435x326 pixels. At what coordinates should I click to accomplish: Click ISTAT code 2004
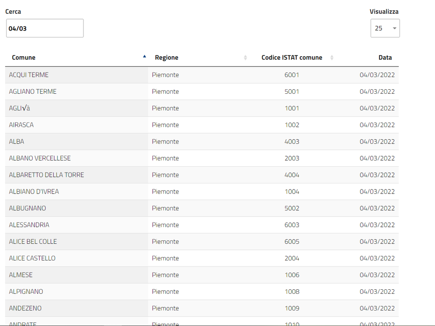point(292,258)
